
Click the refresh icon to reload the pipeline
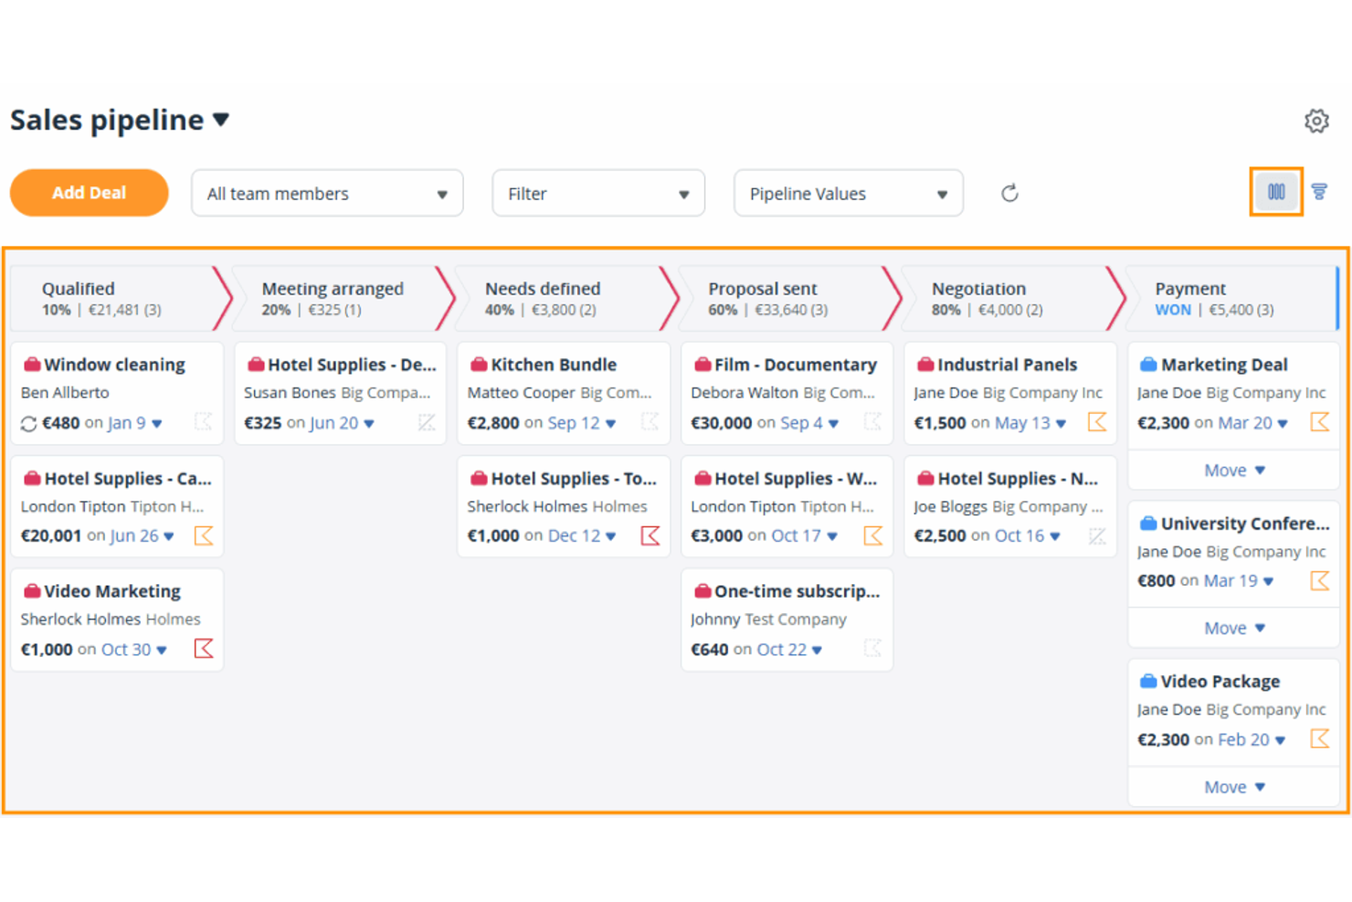[1009, 193]
